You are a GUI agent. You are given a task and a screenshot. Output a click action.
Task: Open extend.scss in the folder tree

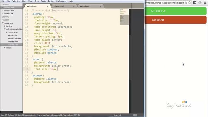13,45
